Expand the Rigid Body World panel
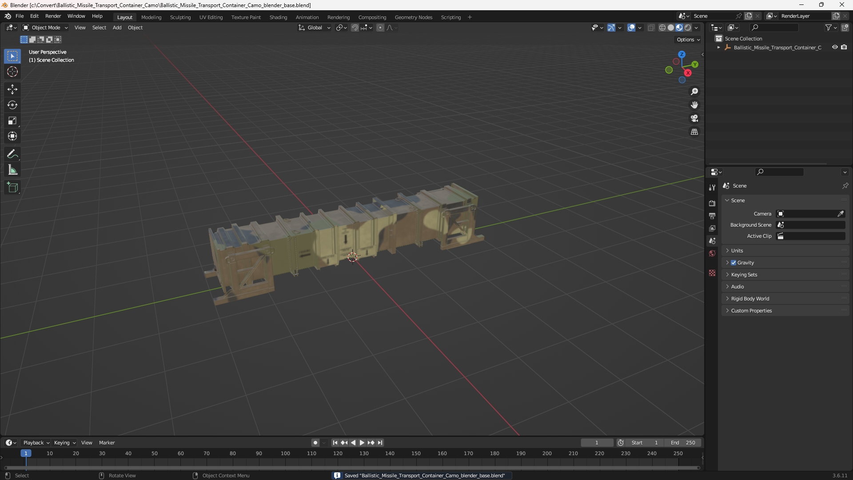Screen dimensions: 853x480 (785, 299)
